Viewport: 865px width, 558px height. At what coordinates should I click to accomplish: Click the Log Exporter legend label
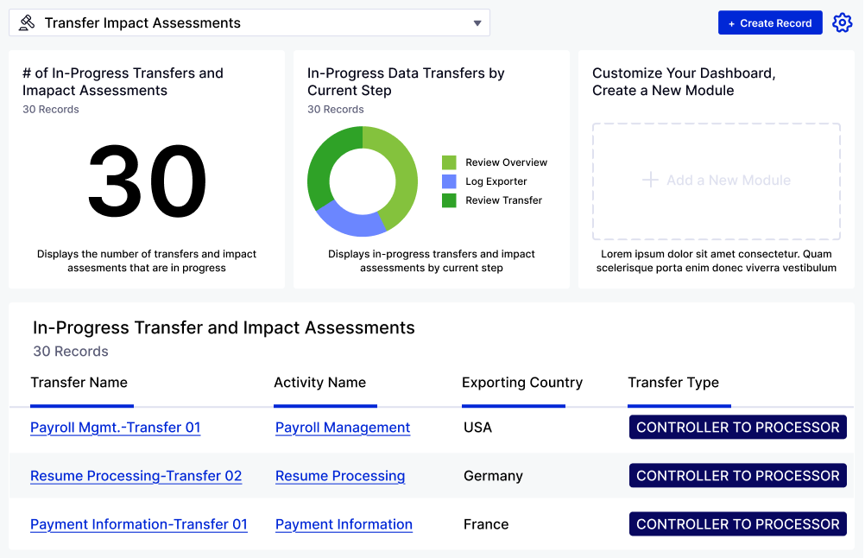click(x=496, y=181)
